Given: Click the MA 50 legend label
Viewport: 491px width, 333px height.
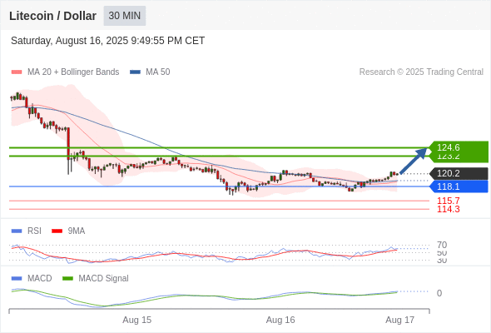Looking at the screenshot, I should tap(158, 72).
